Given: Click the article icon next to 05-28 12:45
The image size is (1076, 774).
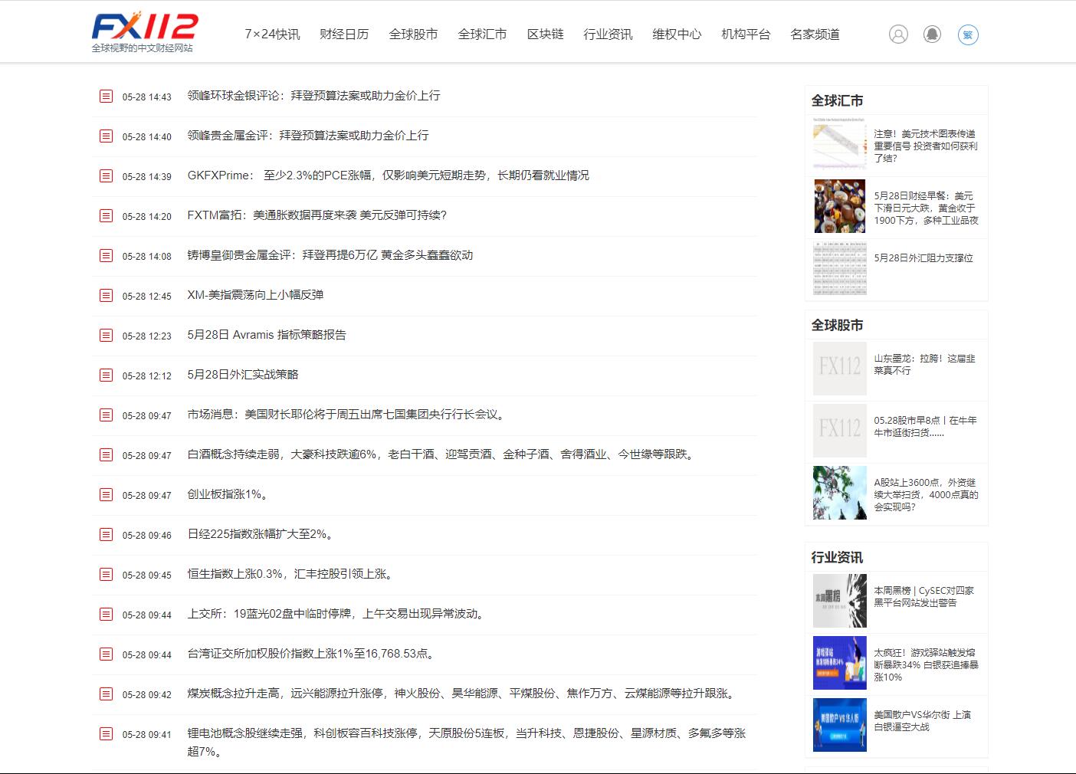Looking at the screenshot, I should point(106,295).
